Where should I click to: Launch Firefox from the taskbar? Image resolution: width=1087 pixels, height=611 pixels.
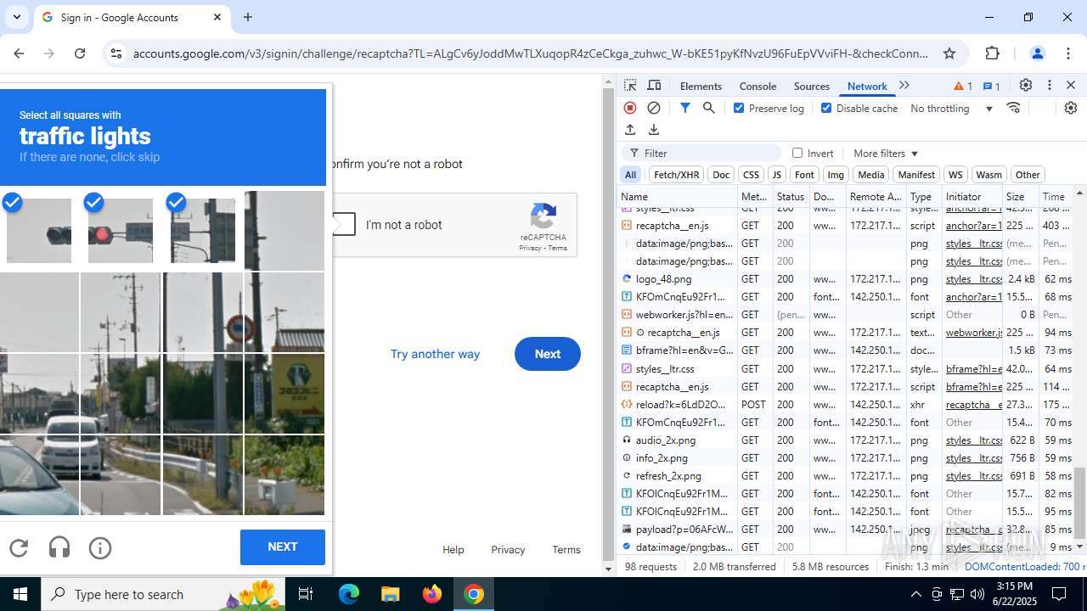432,594
